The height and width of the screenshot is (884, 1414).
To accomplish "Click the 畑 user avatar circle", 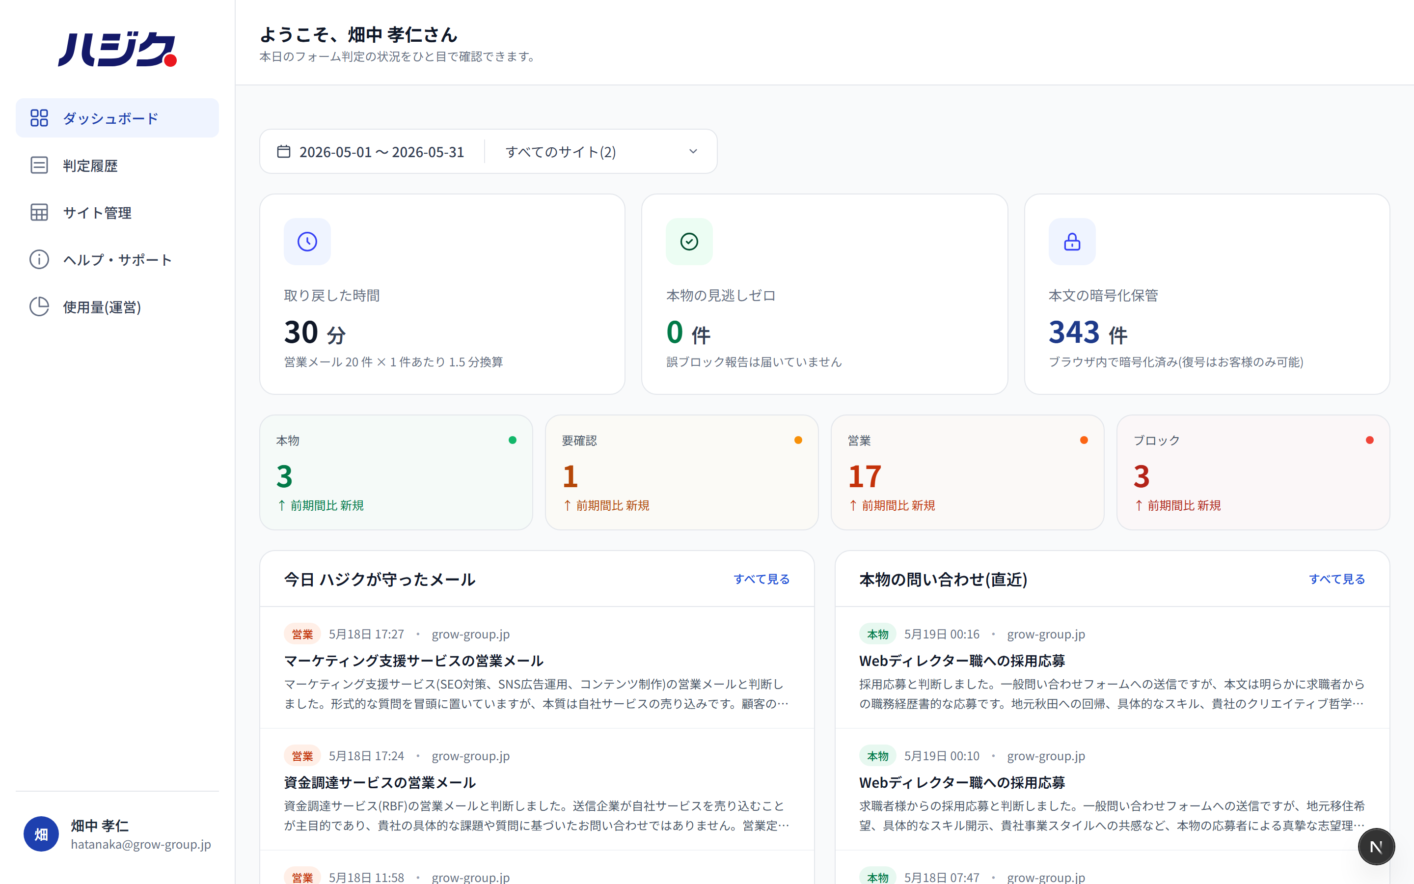I will coord(41,834).
